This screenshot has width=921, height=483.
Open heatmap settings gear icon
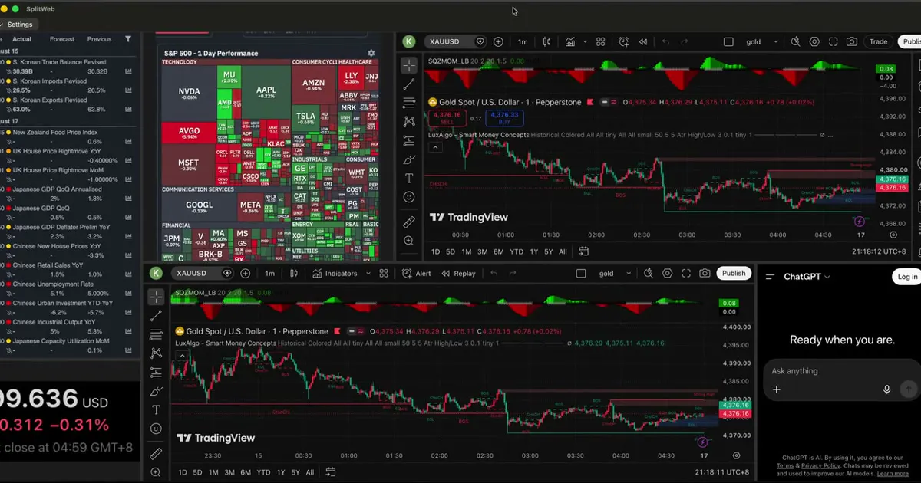371,54
